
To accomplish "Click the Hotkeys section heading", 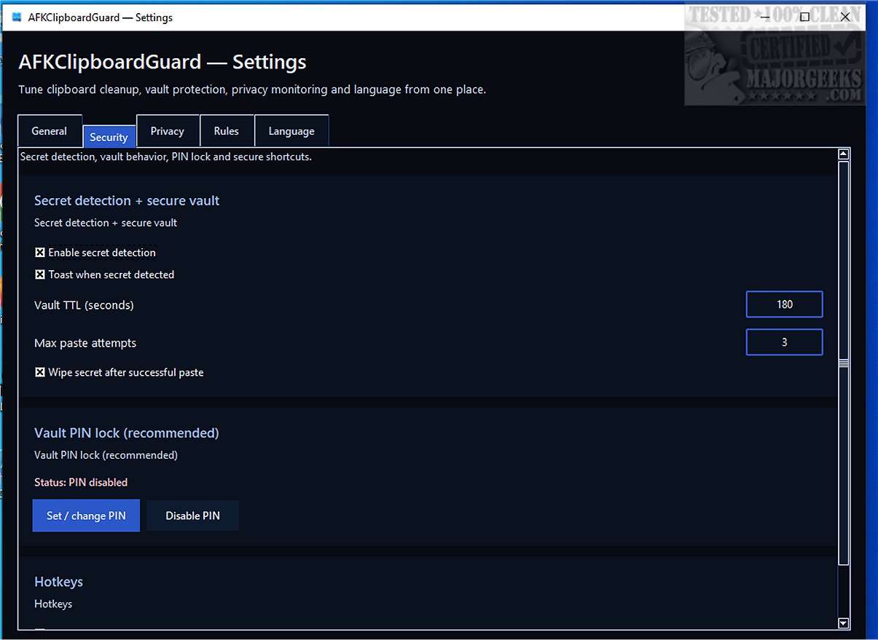I will click(59, 582).
